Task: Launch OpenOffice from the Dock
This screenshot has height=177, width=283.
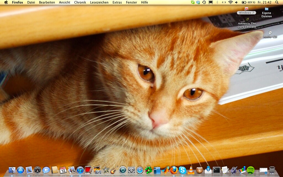Action: (x=157, y=170)
